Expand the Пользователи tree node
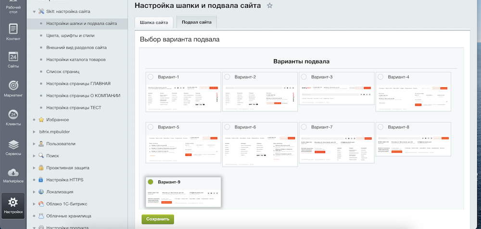Viewport: 481px width, 229px height. pyautogui.click(x=34, y=144)
